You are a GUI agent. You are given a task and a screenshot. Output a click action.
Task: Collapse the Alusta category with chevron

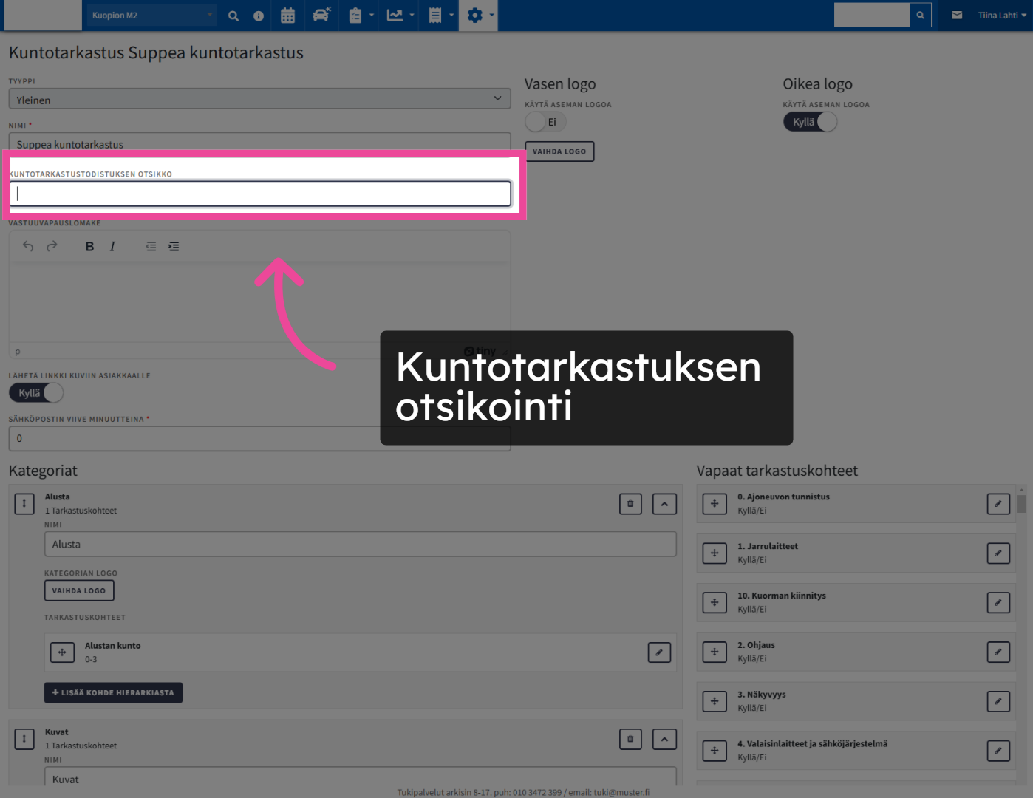(664, 504)
